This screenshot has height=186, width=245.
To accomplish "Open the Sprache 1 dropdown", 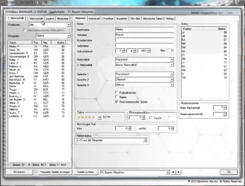I will pyautogui.click(x=172, y=74).
